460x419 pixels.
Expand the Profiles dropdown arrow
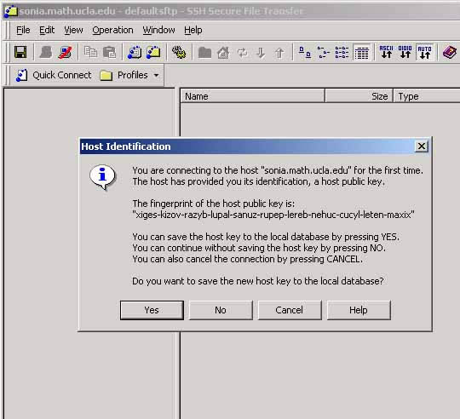157,75
